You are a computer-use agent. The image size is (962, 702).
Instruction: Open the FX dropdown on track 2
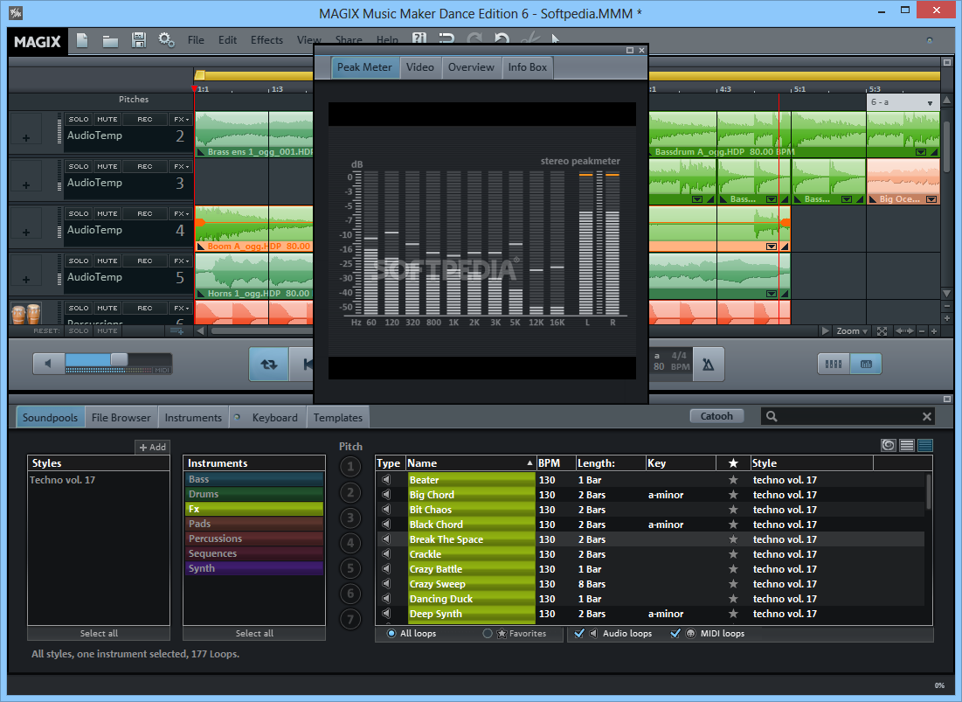181,119
